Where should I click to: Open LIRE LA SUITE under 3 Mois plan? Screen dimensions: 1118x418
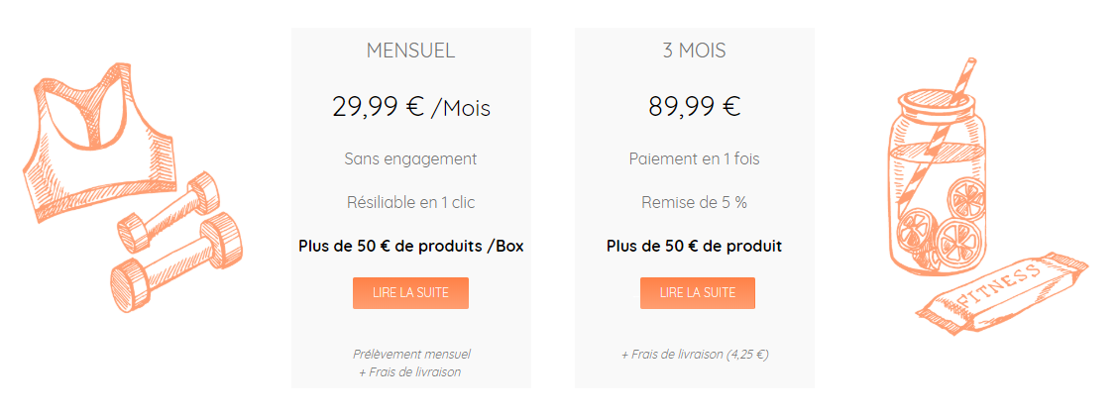(698, 292)
